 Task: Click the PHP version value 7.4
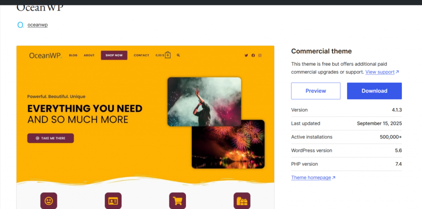tap(399, 164)
